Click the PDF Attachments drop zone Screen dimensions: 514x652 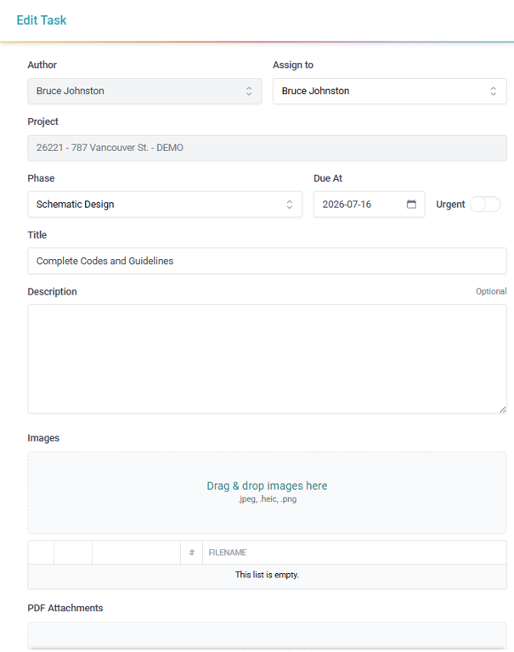pos(268,636)
